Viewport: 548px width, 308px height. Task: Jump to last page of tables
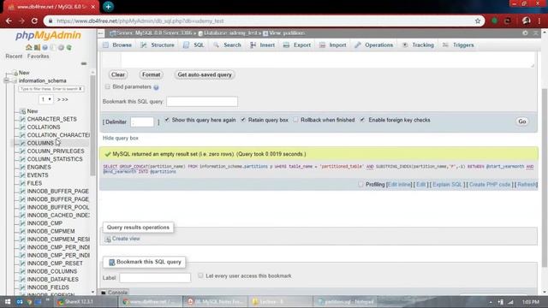coord(65,99)
